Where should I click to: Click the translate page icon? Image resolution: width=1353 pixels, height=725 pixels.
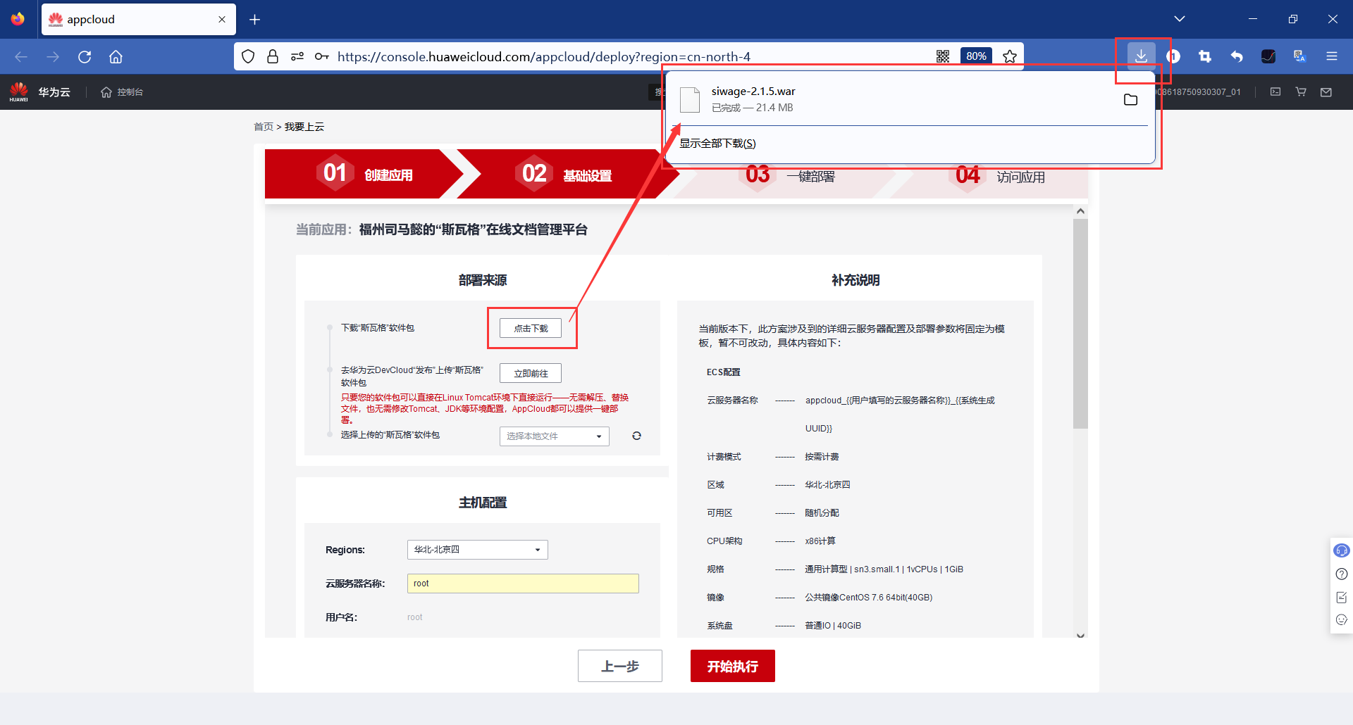(x=1299, y=57)
